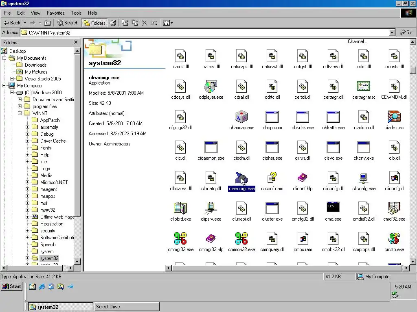Expand the Visual Studio 2005 folder
Viewport: 417px width, 312px height.
[12, 78]
